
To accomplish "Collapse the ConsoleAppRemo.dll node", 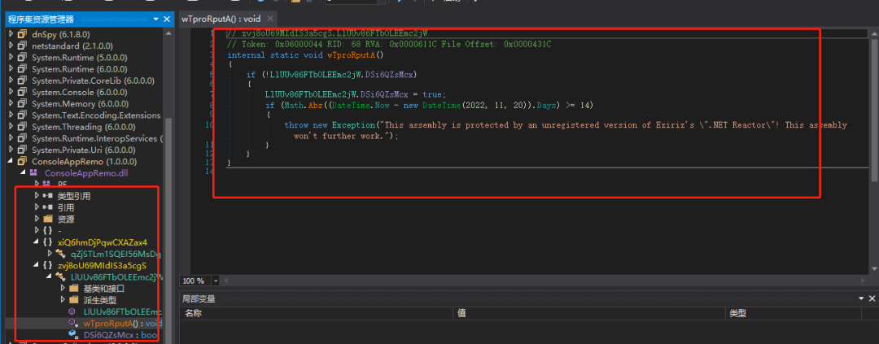I will point(23,173).
